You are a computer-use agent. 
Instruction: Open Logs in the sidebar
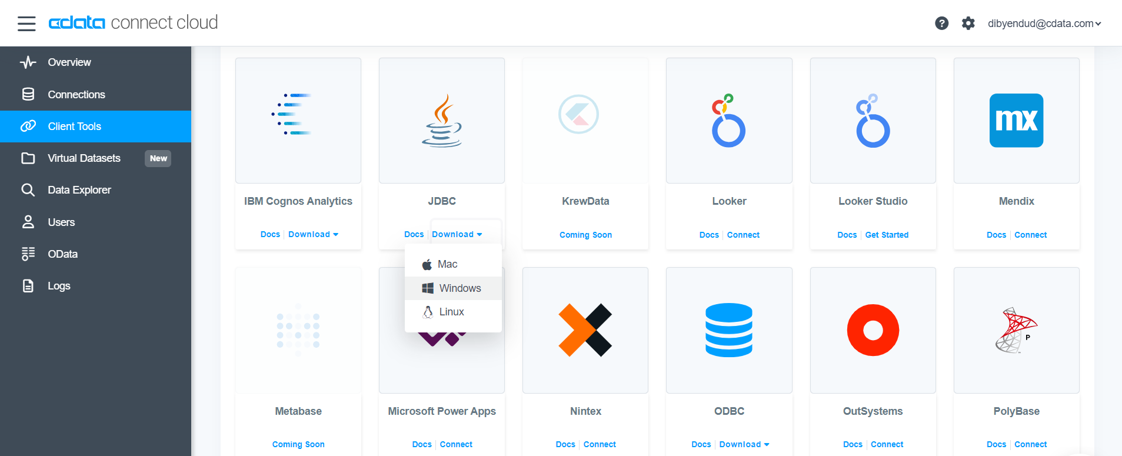95,286
